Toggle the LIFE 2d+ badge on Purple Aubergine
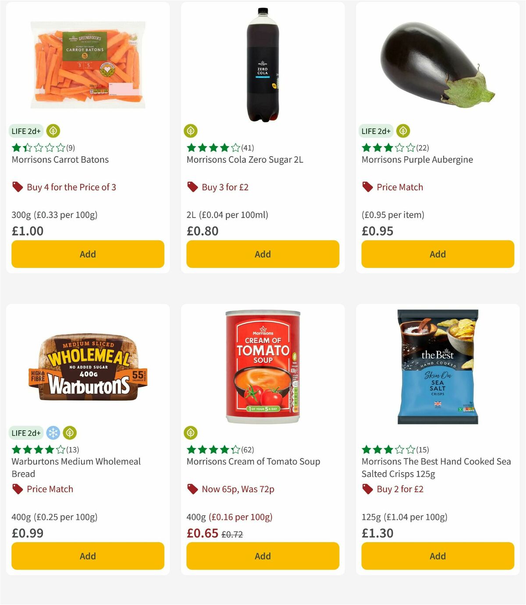526x605 pixels. pyautogui.click(x=376, y=131)
